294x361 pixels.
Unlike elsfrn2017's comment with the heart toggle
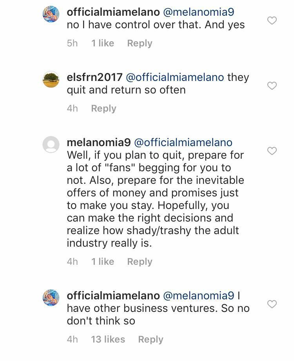click(x=272, y=86)
